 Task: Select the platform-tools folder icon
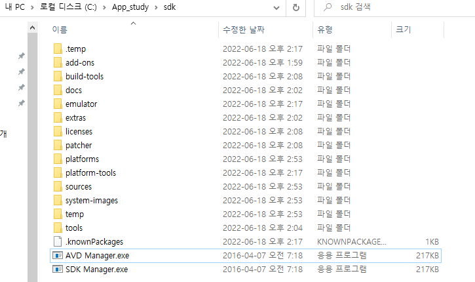58,173
